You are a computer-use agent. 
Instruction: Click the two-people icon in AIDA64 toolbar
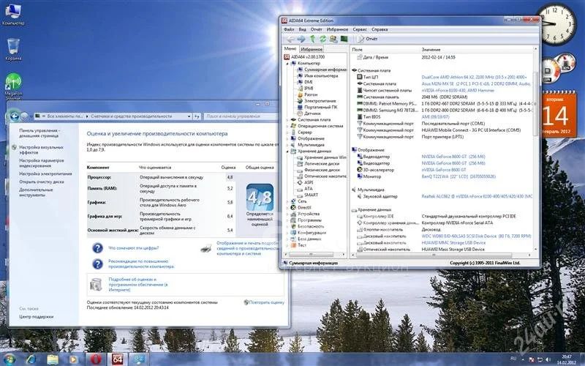[x=333, y=39]
